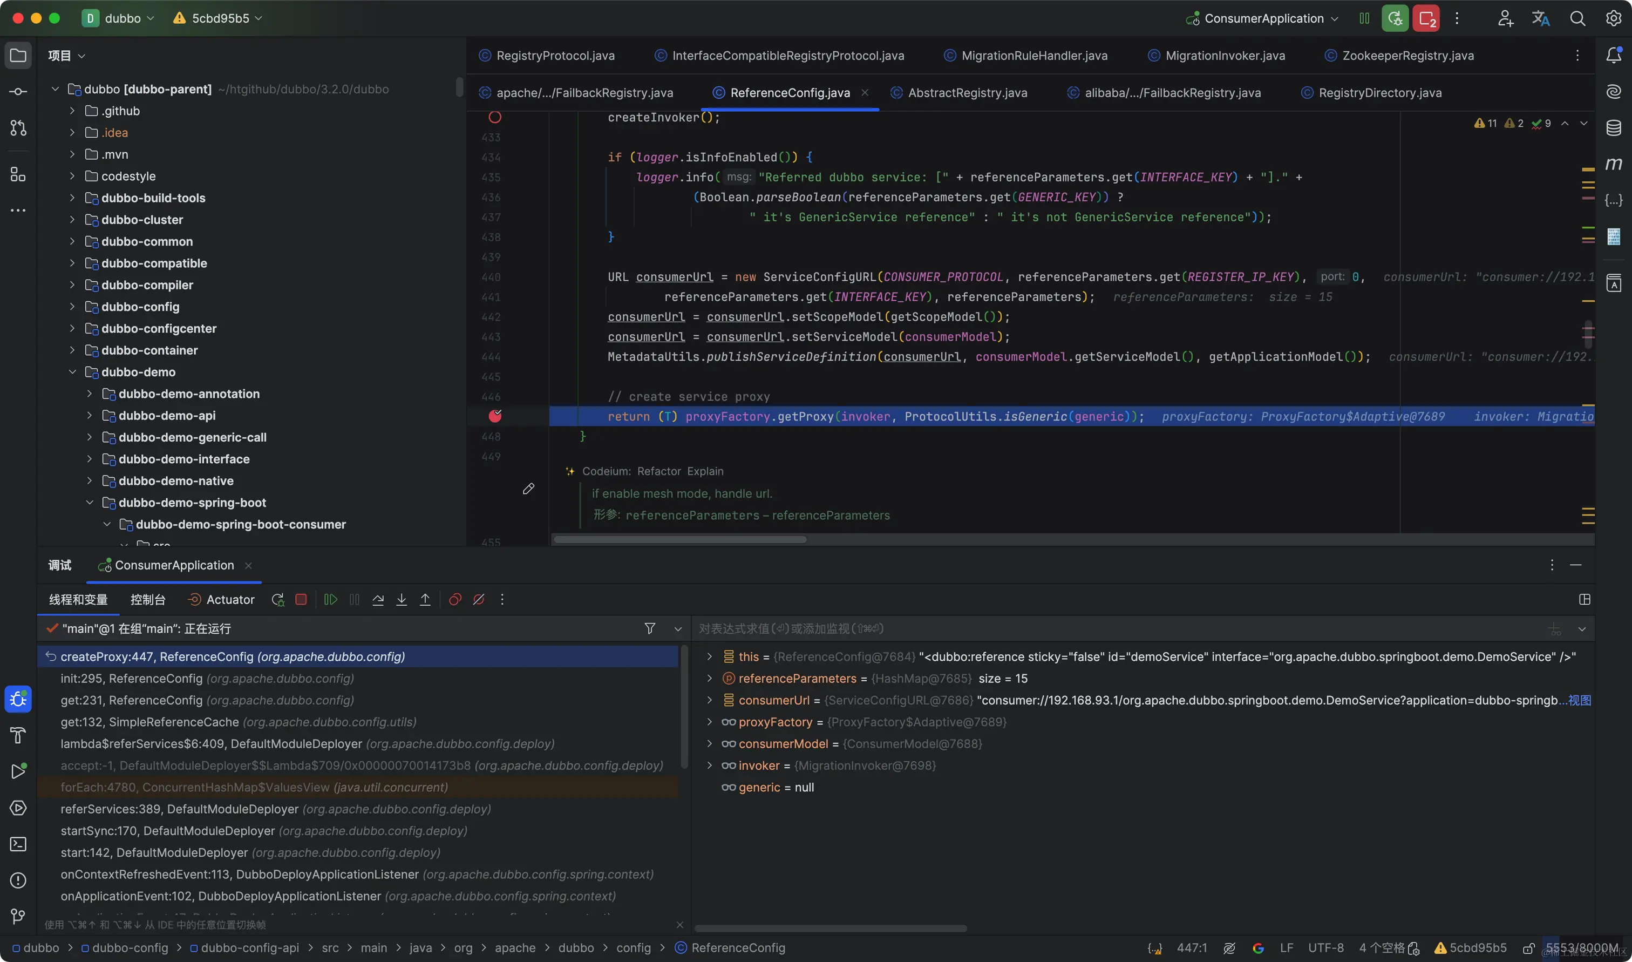Click the Step Over icon
Screen dimensions: 1632x962
point(378,600)
